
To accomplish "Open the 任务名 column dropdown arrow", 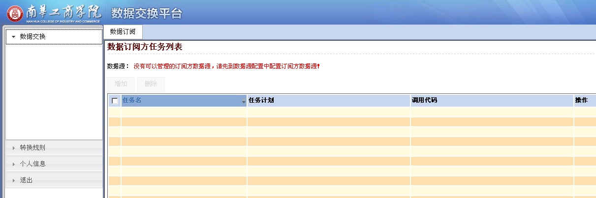I will coord(244,102).
